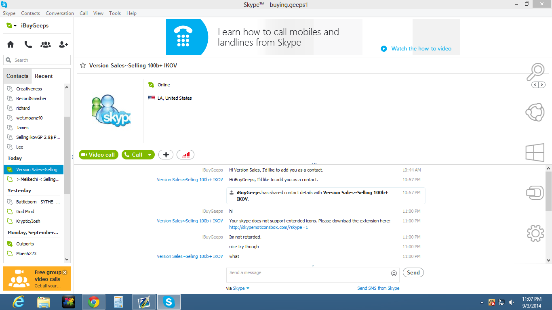The height and width of the screenshot is (310, 552).
Task: Show hidden system tray icons
Action: (x=482, y=302)
